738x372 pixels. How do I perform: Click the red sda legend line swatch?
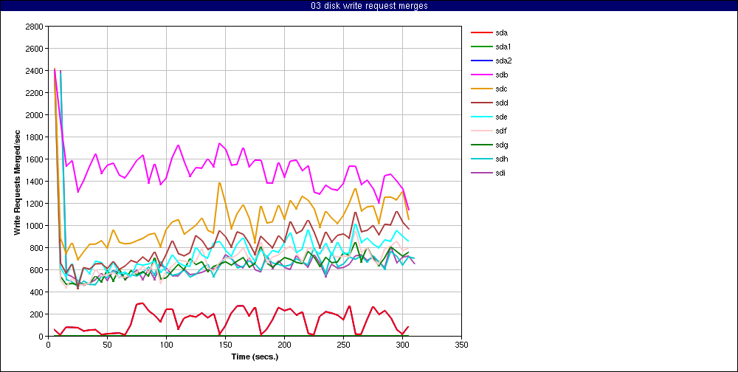click(x=480, y=33)
